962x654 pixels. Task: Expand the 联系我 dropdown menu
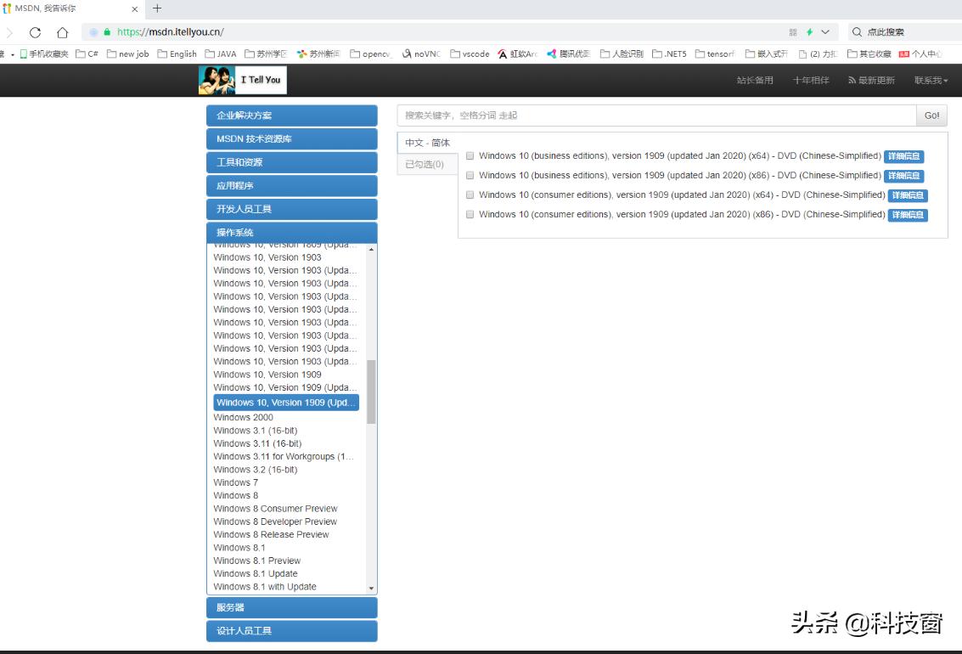pyautogui.click(x=931, y=81)
